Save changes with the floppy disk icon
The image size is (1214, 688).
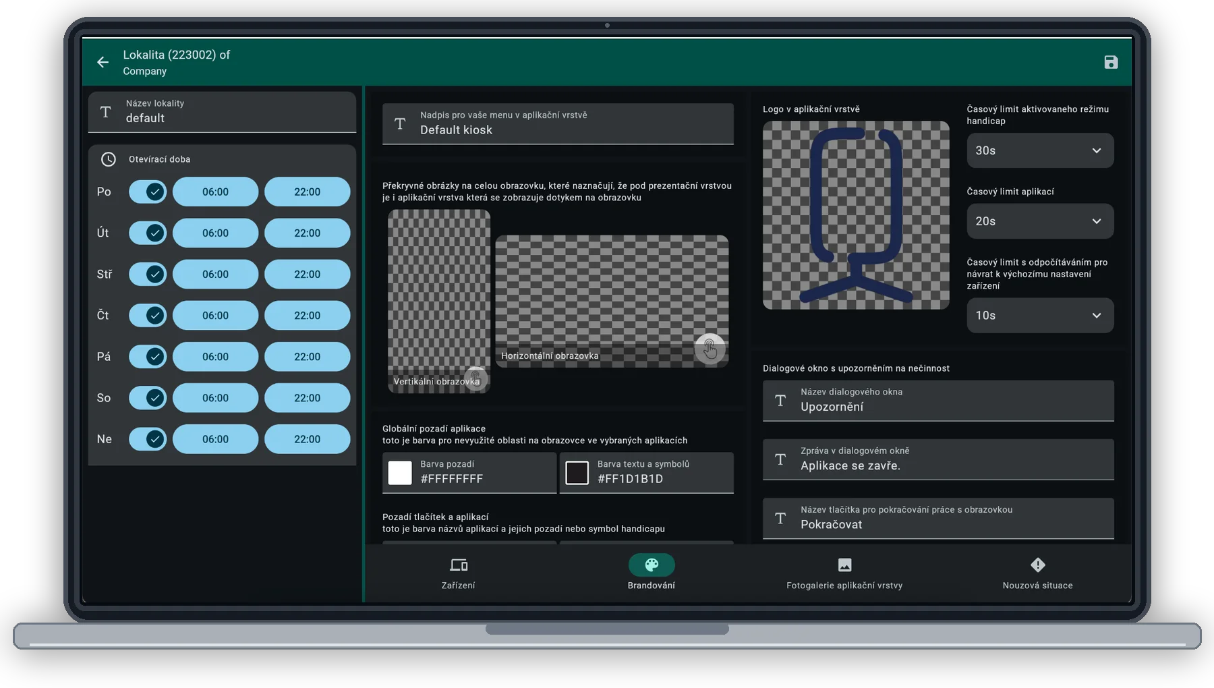coord(1111,62)
